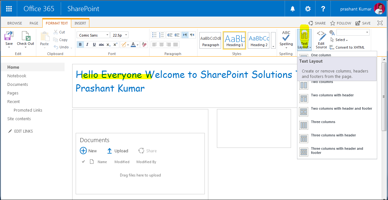This screenshot has width=388, height=200.
Task: Open the Select dropdown in Markup
Action: (x=339, y=40)
